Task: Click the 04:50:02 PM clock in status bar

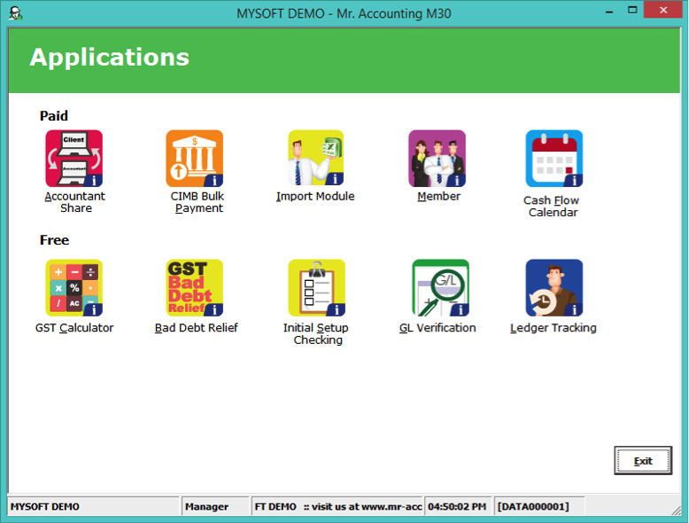Action: click(459, 506)
